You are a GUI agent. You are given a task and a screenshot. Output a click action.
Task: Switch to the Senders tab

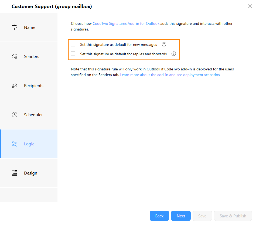(x=29, y=56)
